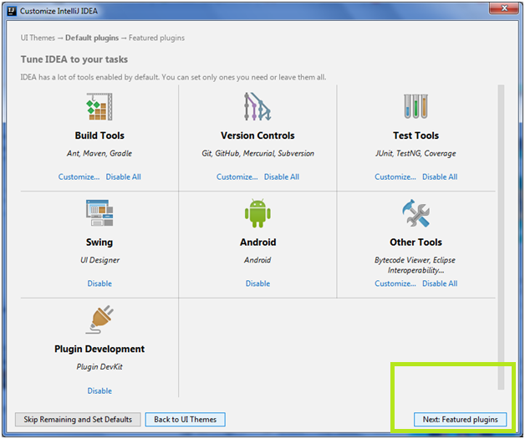Click the 'Plugin DevKit' description

(99, 367)
